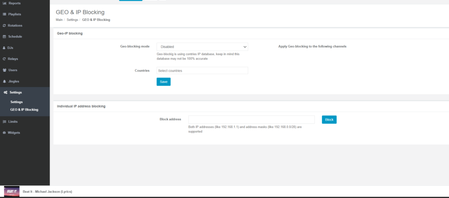Viewport: 449px width, 198px height.
Task: Click the Block button
Action: [x=329, y=120]
